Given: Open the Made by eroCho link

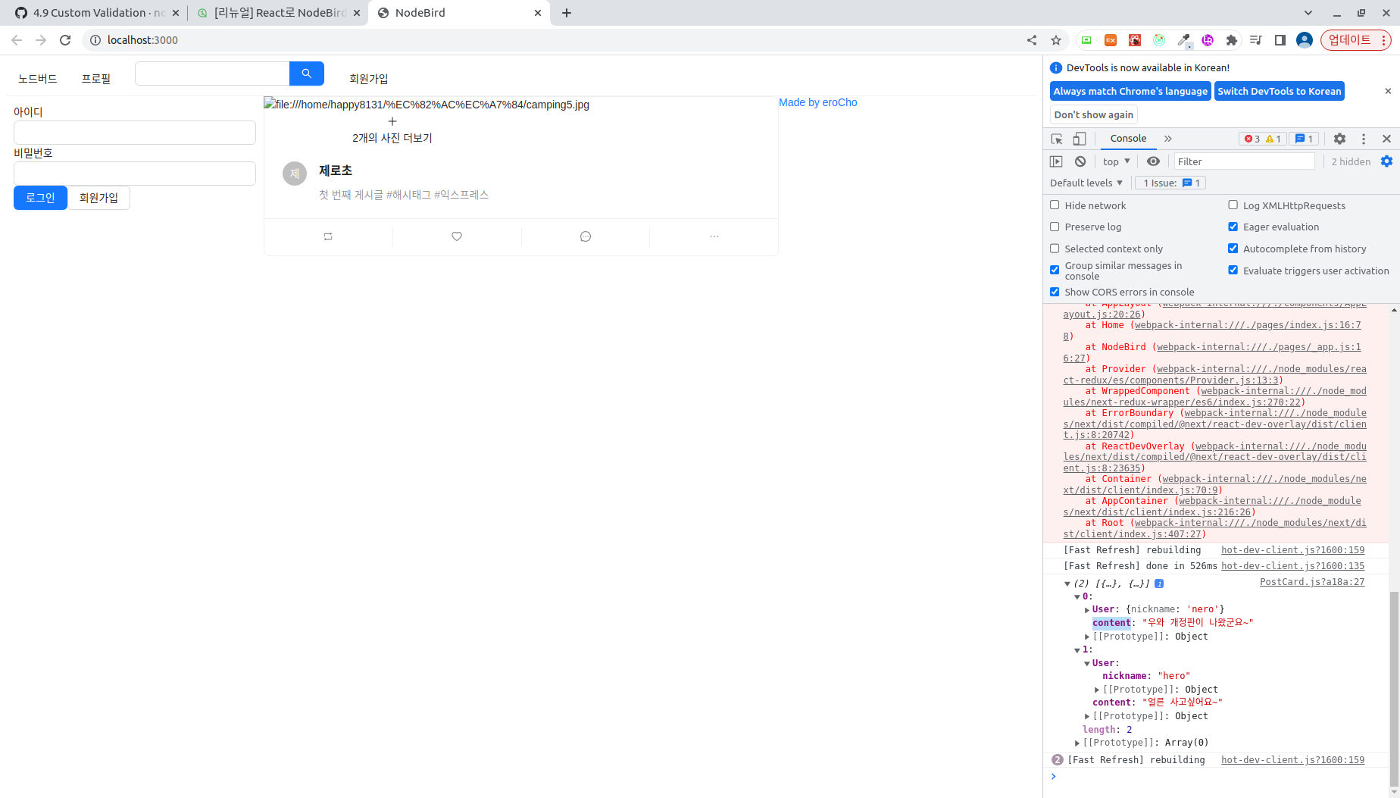Looking at the screenshot, I should 818,102.
